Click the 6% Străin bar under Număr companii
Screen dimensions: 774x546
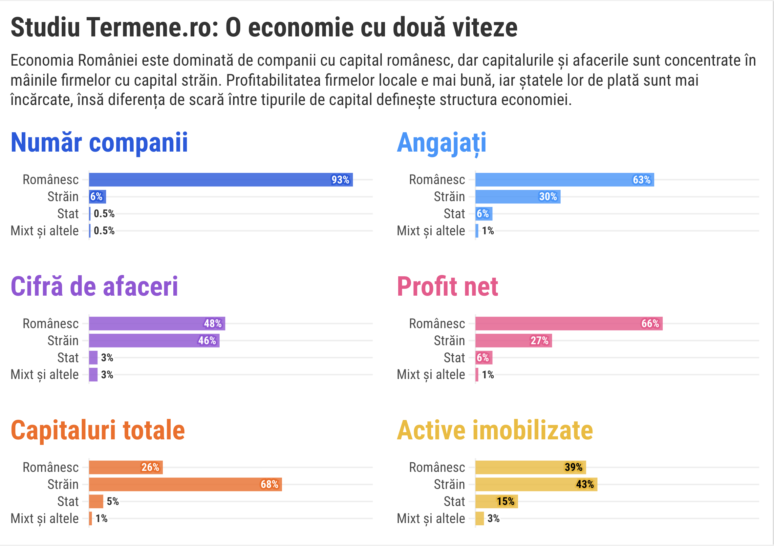click(x=97, y=197)
